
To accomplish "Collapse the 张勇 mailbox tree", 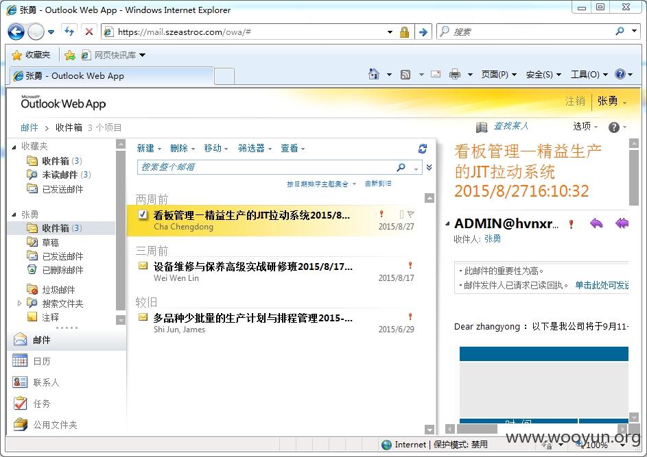I will click(x=14, y=214).
